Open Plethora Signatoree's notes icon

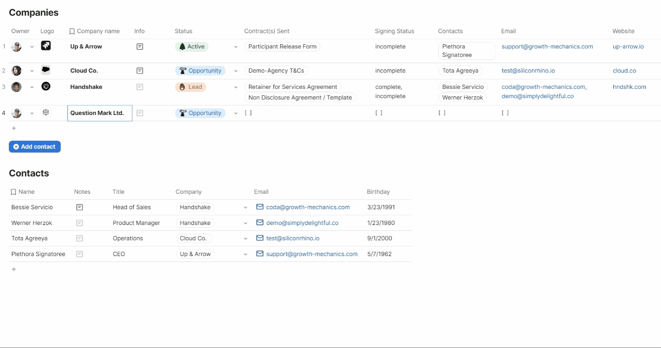pos(80,254)
